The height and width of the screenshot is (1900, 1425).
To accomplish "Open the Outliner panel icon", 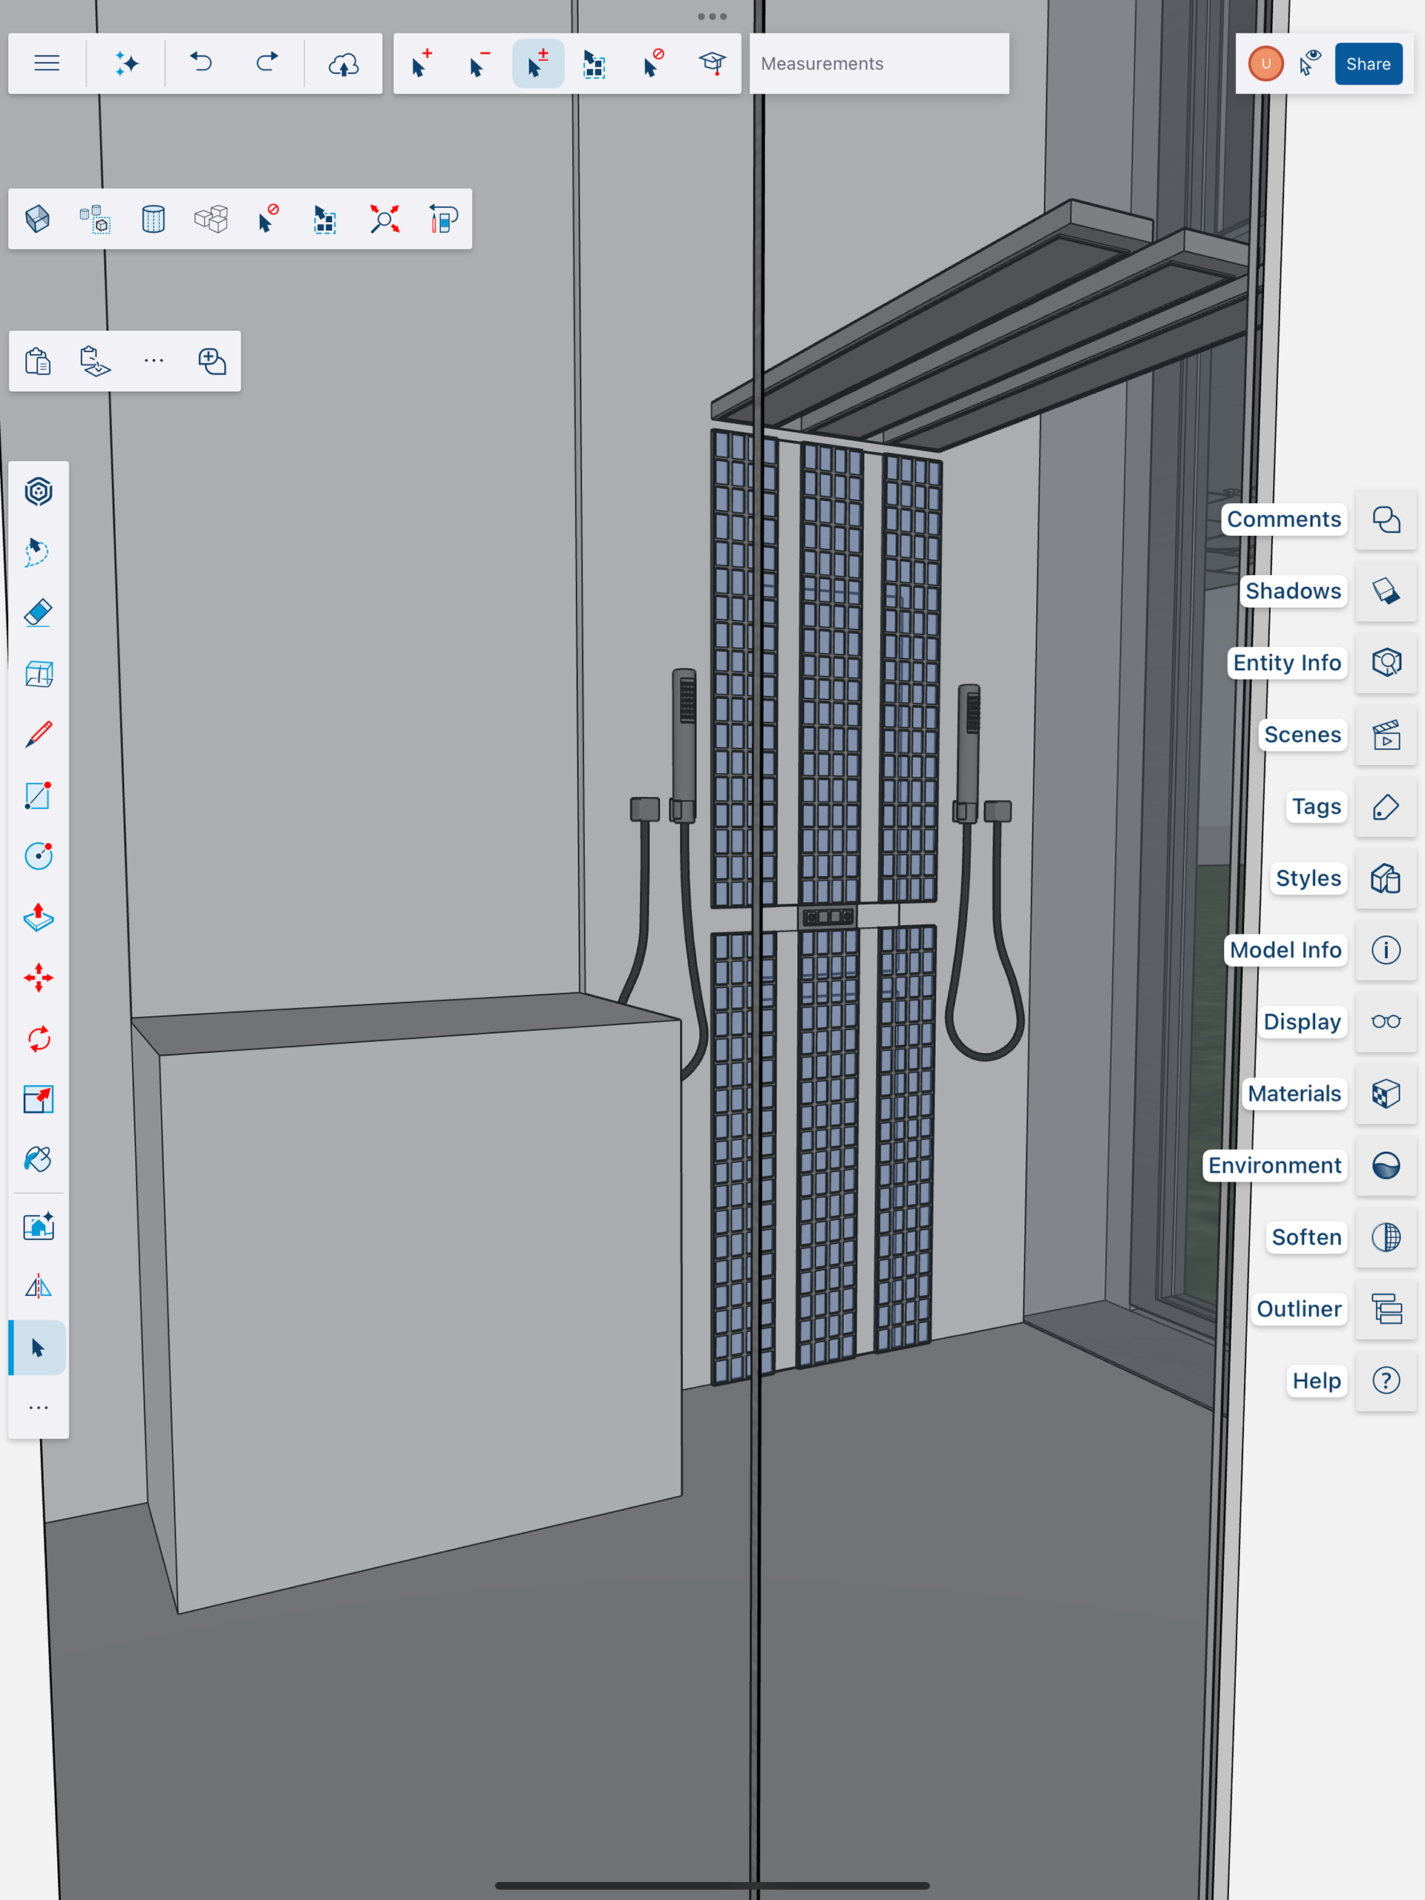I will [x=1386, y=1309].
